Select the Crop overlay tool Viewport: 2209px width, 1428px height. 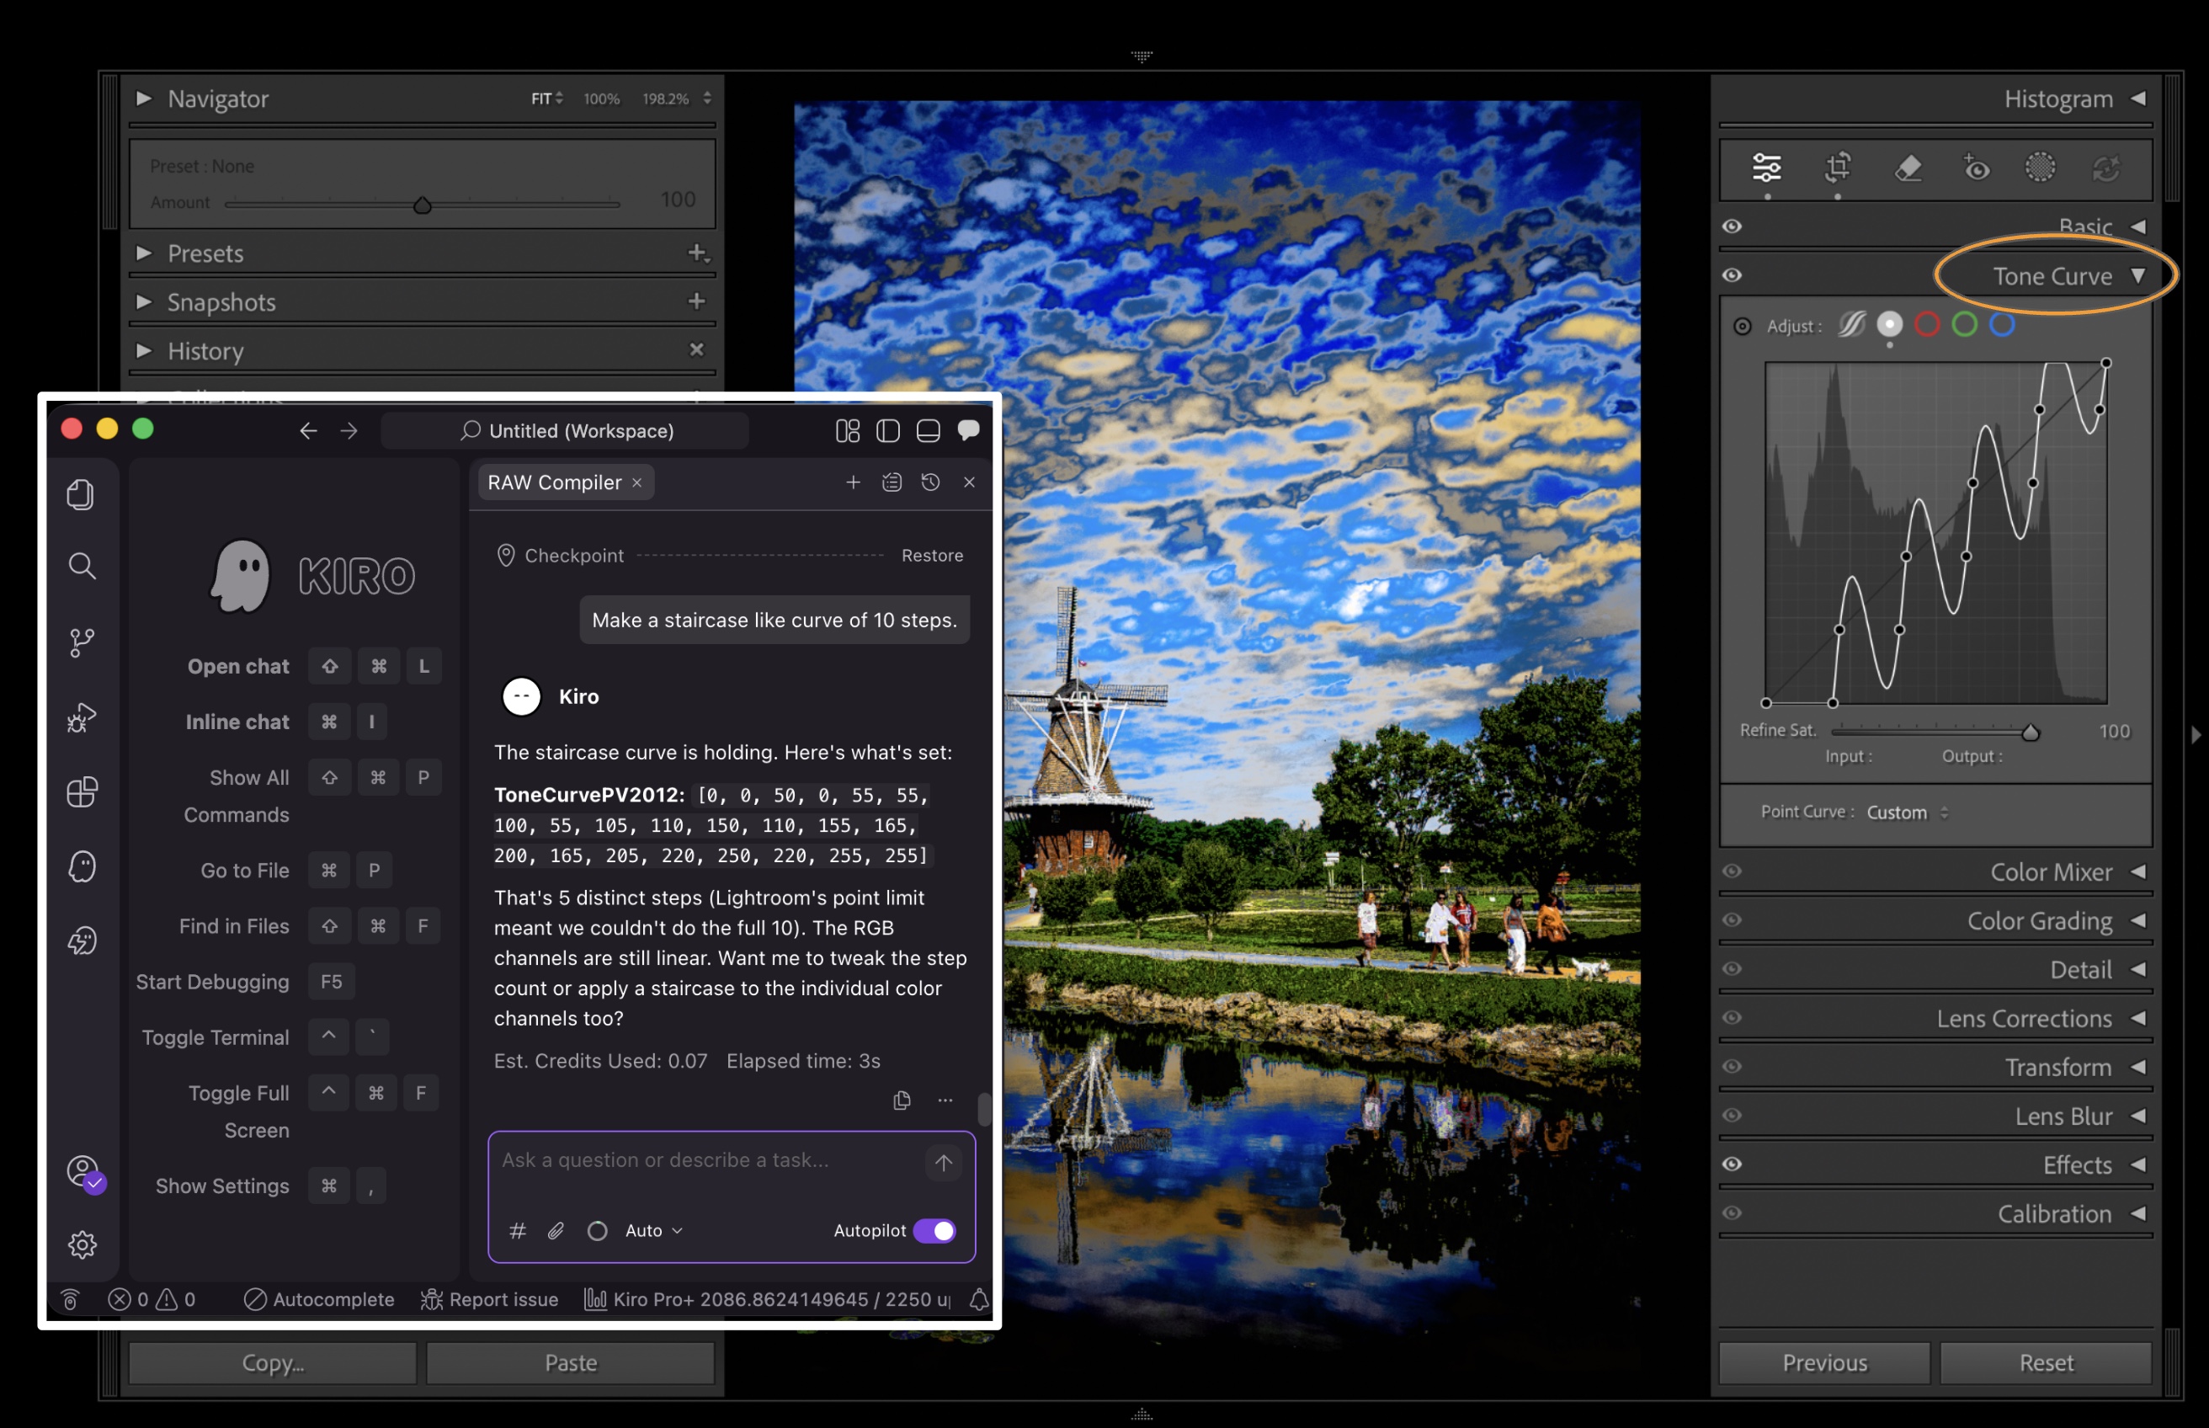tap(1837, 168)
